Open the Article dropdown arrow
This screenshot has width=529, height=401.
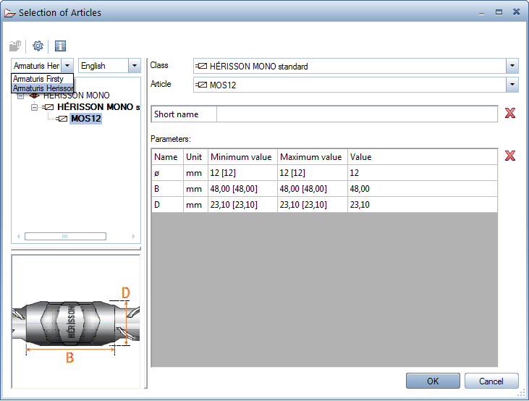click(x=512, y=85)
